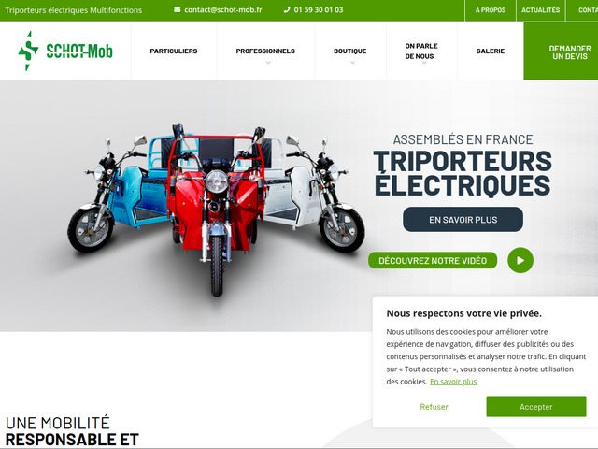Click Découvrez notre vidéo button
Screen dimensions: 598x449
(433, 260)
